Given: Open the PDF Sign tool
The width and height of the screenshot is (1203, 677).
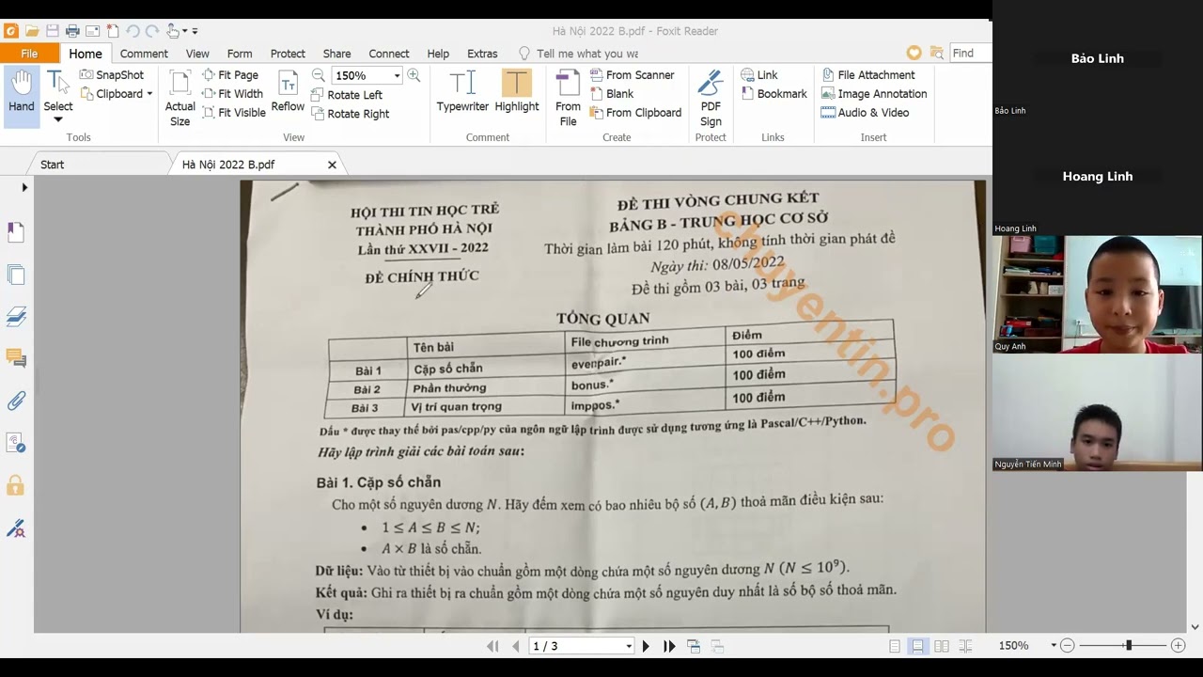Looking at the screenshot, I should pos(711,98).
